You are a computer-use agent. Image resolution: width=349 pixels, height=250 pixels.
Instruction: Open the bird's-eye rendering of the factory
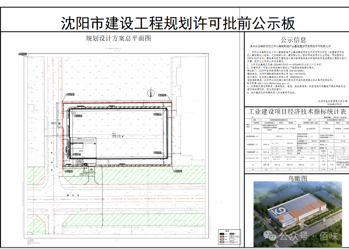pos(298,214)
